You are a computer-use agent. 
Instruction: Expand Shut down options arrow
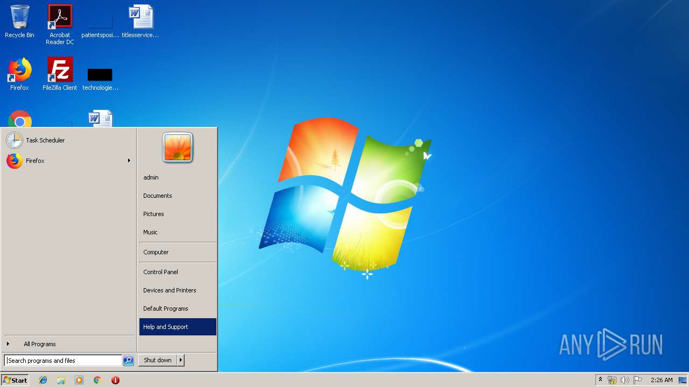click(x=181, y=360)
